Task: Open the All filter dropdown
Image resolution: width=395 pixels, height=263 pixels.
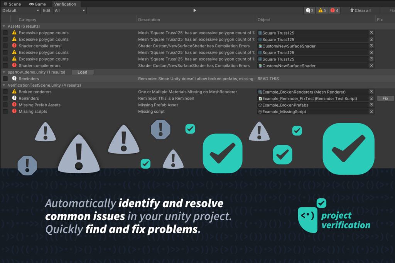Action: point(70,10)
